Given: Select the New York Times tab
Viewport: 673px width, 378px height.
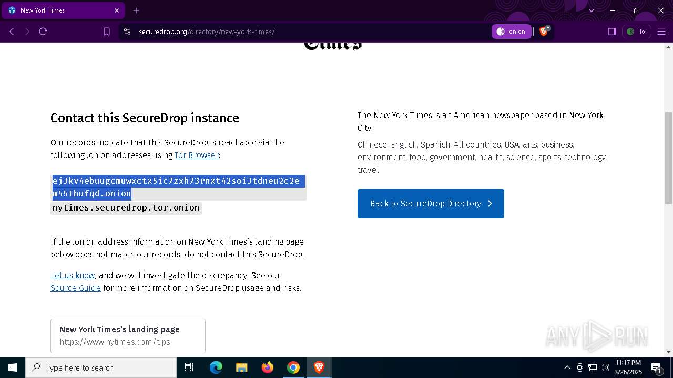Looking at the screenshot, I should point(64,10).
